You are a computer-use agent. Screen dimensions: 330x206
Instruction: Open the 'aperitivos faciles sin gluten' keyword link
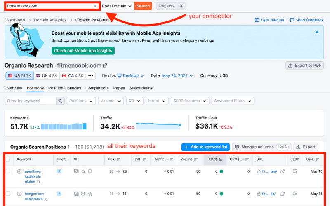pyautogui.click(x=33, y=177)
